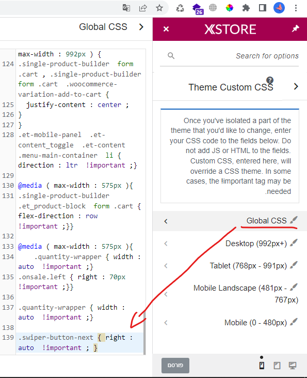This screenshot has width=307, height=378.
Task: Open the grey globe extension
Action: [x=213, y=8]
